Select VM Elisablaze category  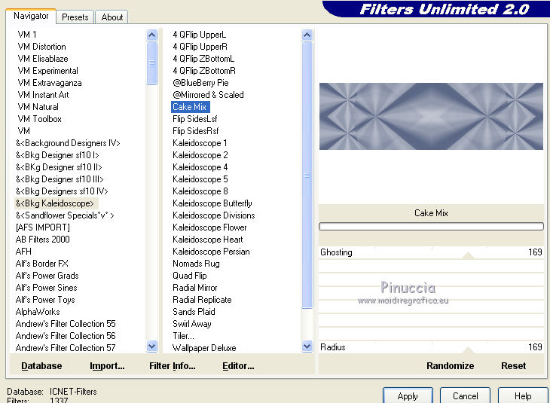click(x=43, y=59)
